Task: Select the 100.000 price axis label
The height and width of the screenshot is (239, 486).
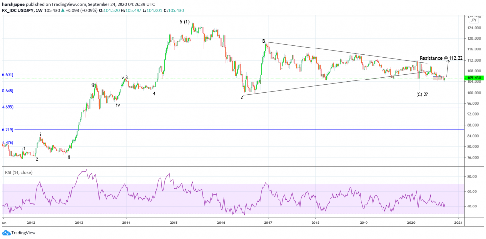Action: 473,93
